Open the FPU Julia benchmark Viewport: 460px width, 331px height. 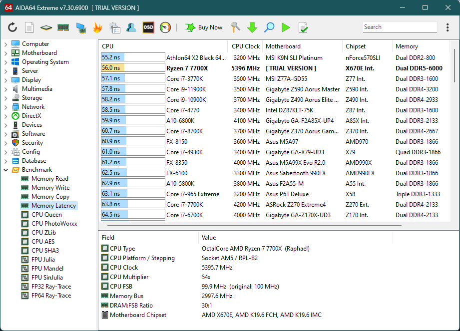(43, 260)
